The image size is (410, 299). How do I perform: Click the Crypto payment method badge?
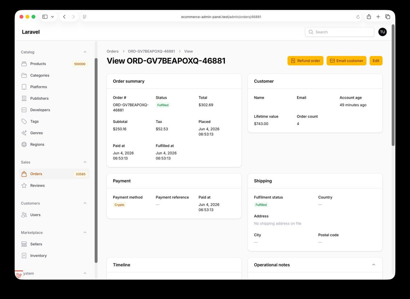119,205
